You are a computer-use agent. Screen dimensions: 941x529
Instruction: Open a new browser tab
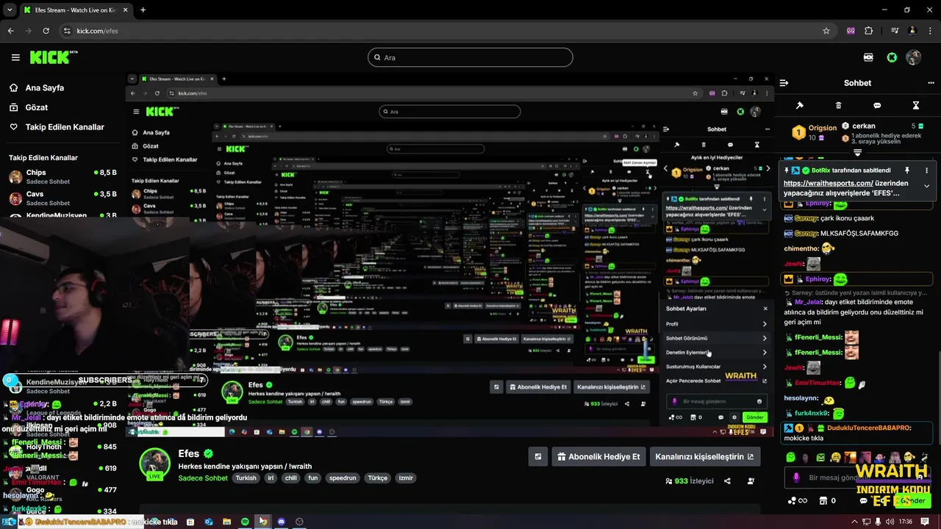coord(143,10)
